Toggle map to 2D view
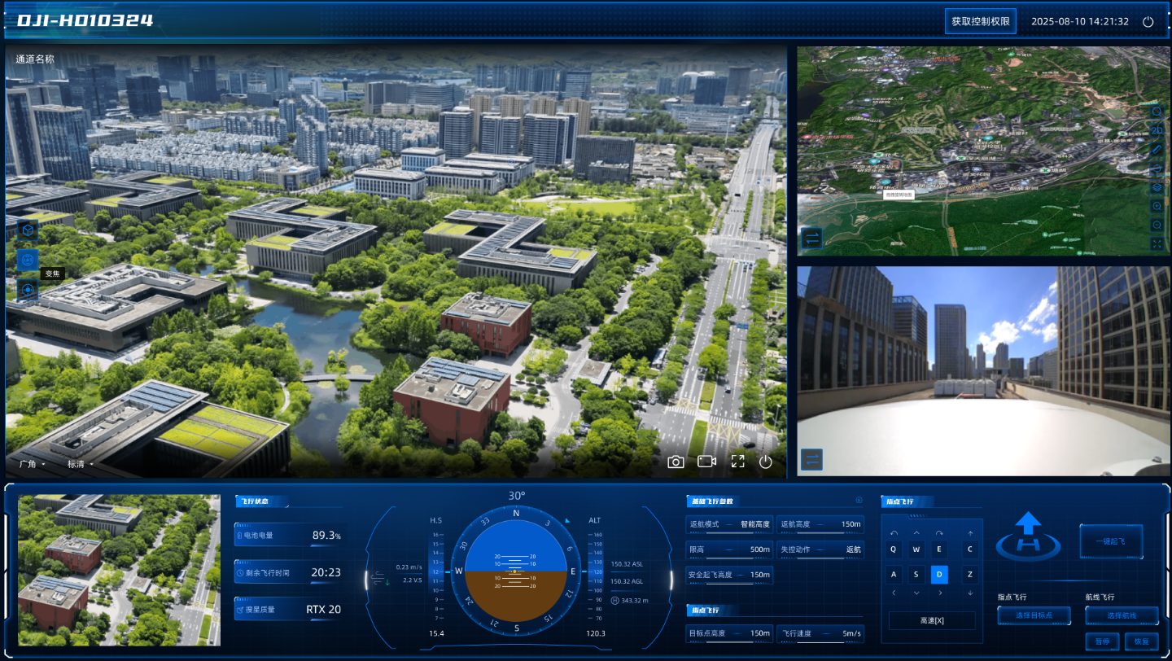Screen dimensions: 1172x661 [1157, 130]
